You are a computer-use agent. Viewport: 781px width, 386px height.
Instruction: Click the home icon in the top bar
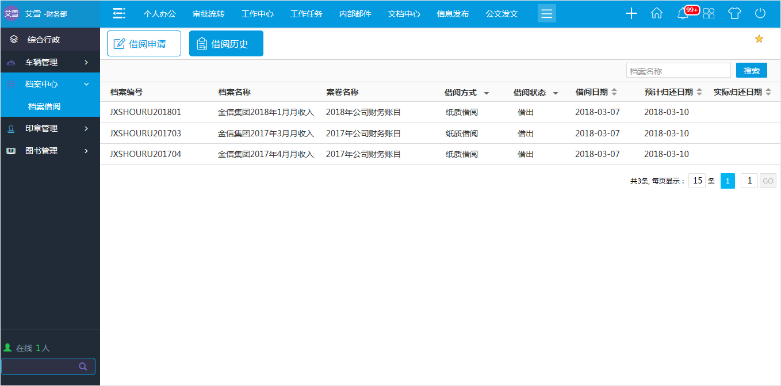coord(656,13)
